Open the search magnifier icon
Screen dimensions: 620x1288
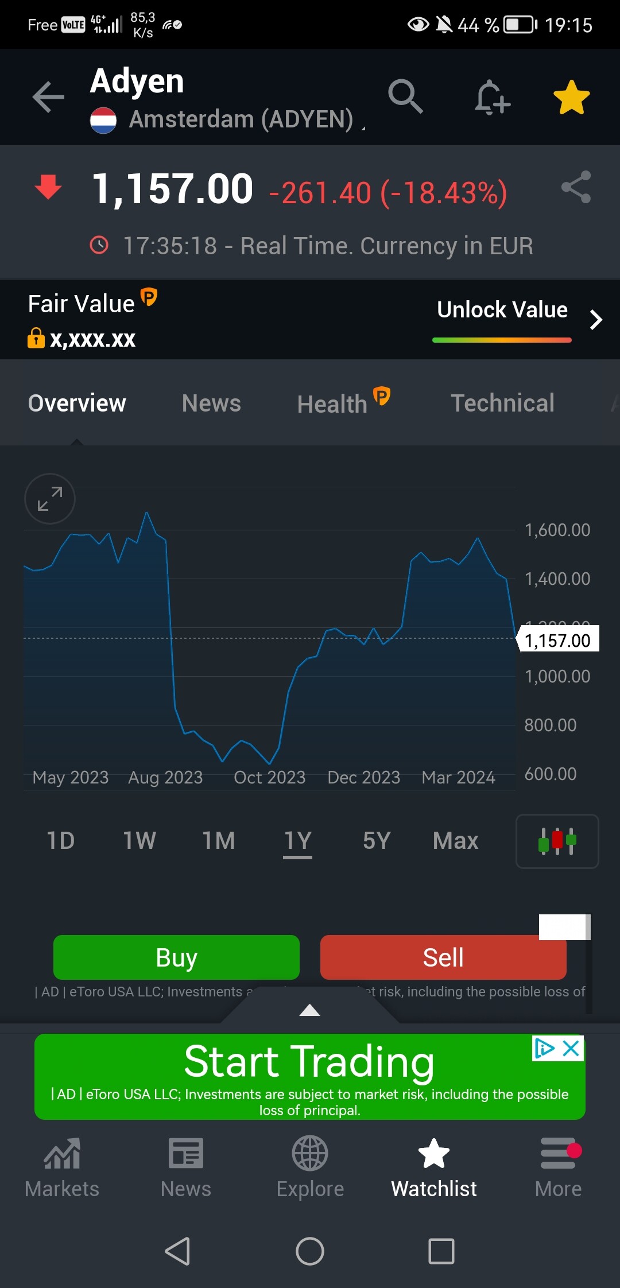tap(405, 96)
